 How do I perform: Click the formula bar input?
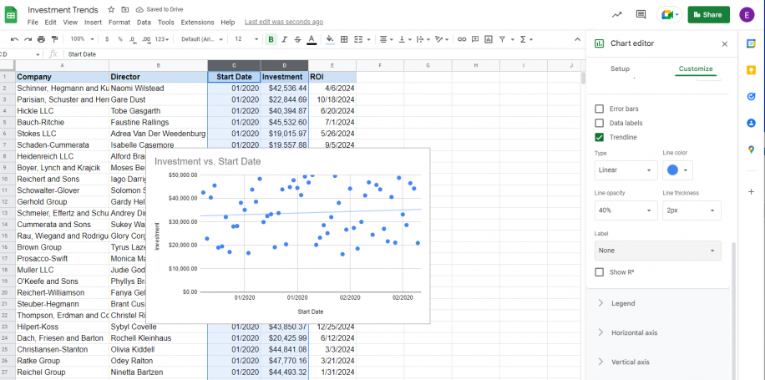[322, 54]
